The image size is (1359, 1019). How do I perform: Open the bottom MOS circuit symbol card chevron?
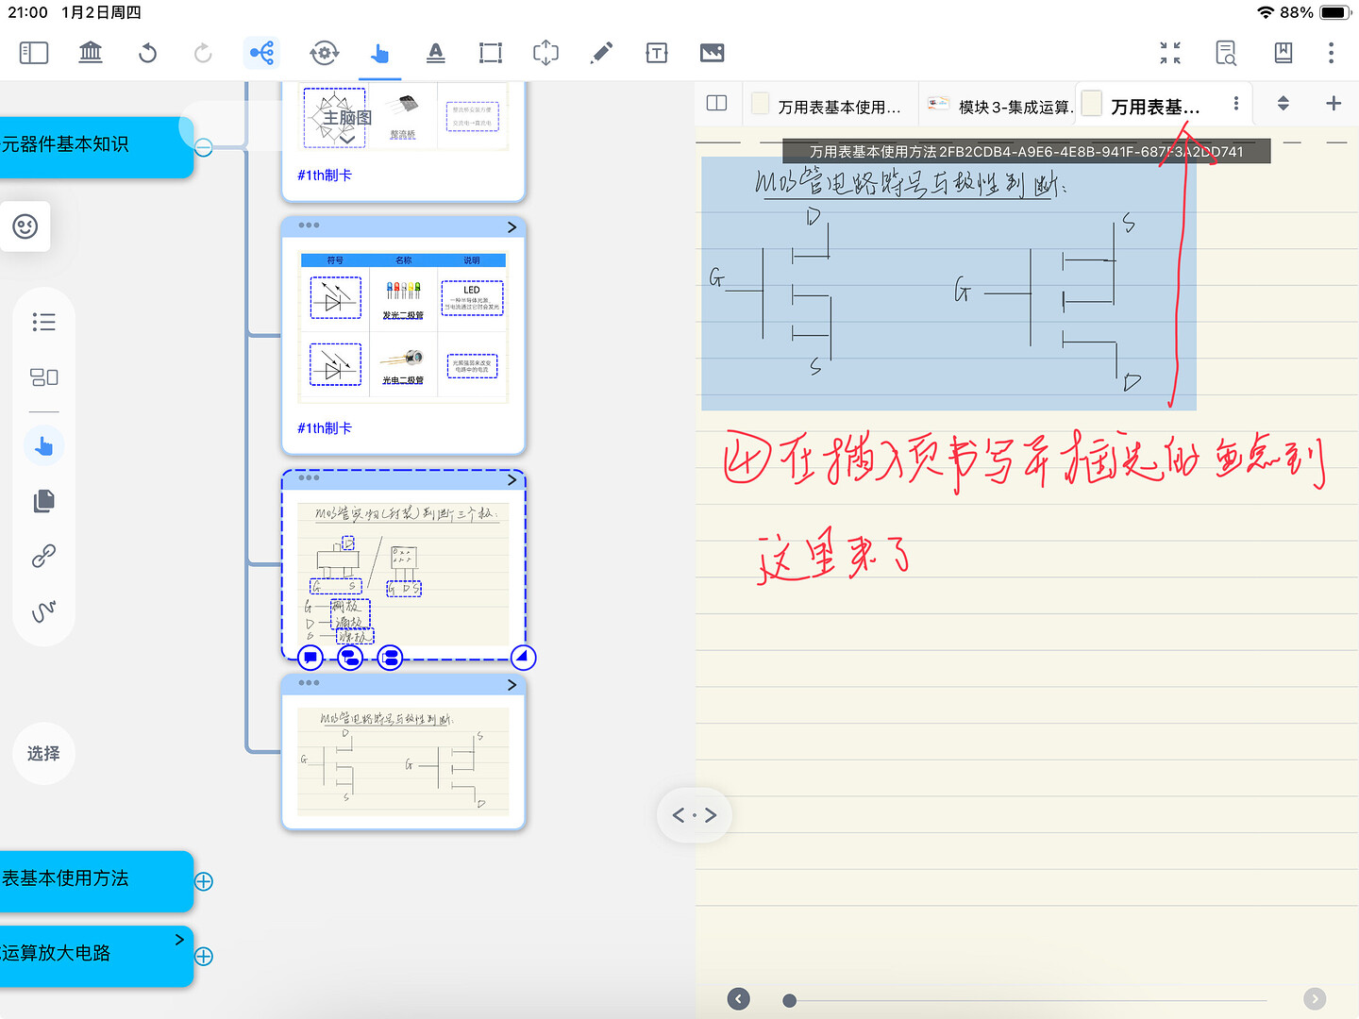point(512,685)
